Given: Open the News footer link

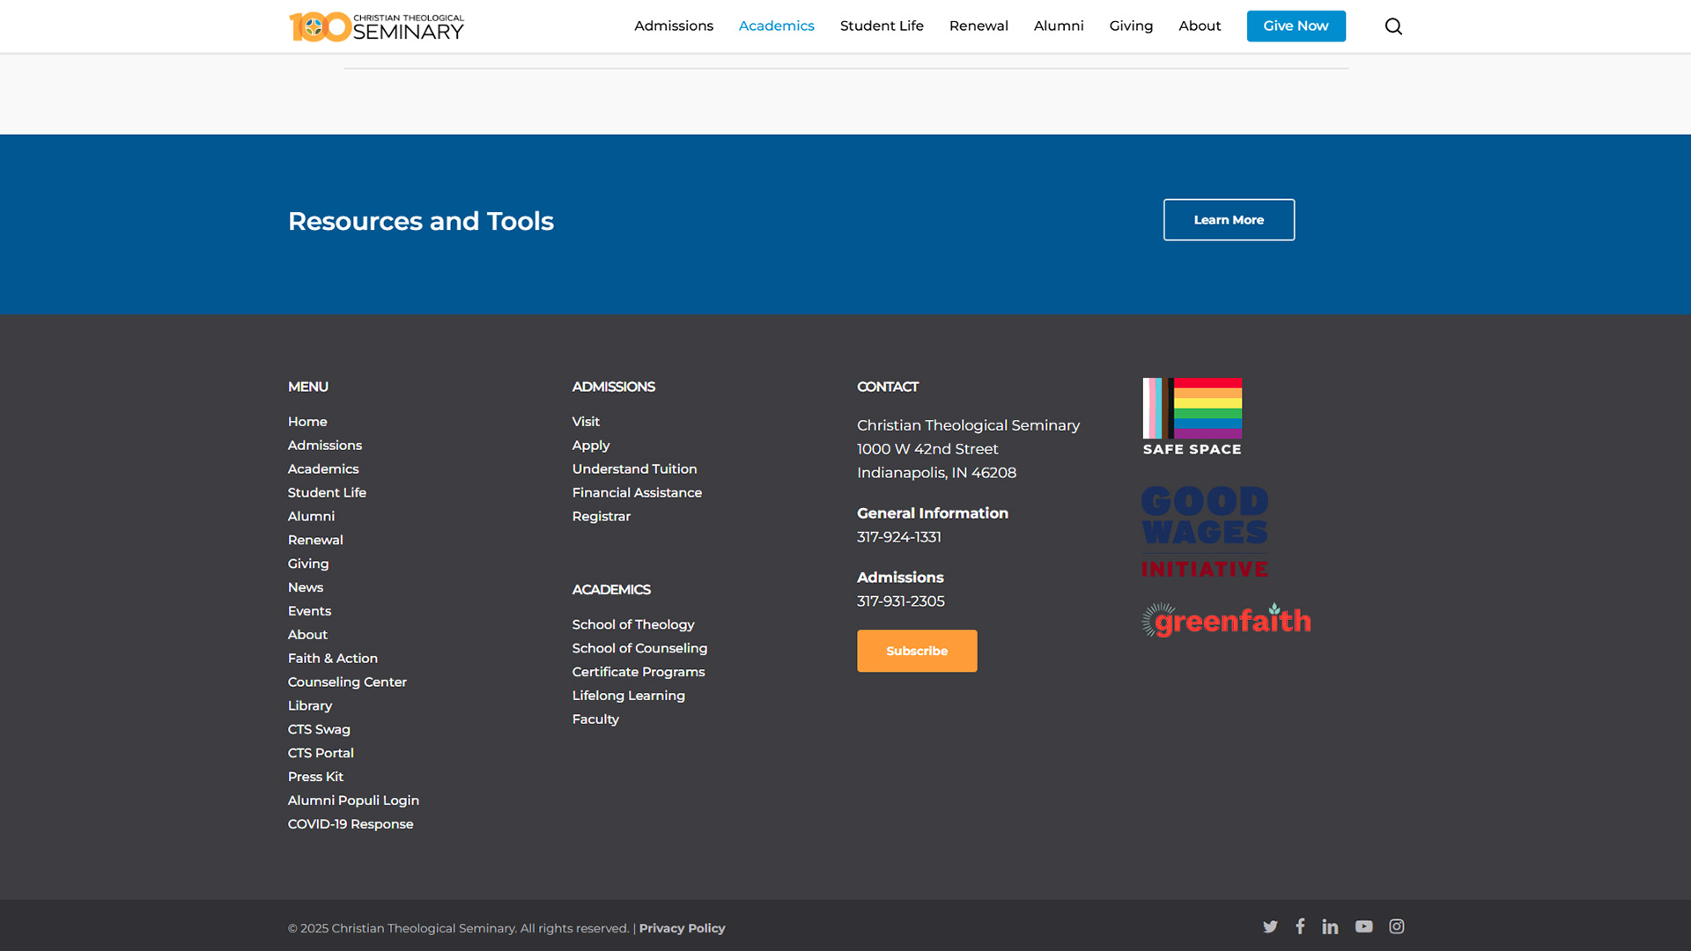Looking at the screenshot, I should 306,587.
